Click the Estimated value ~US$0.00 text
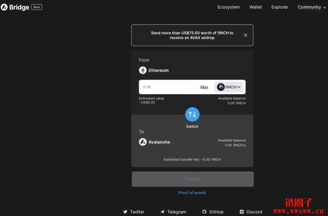Screen dimensions: 328x216 (152, 100)
